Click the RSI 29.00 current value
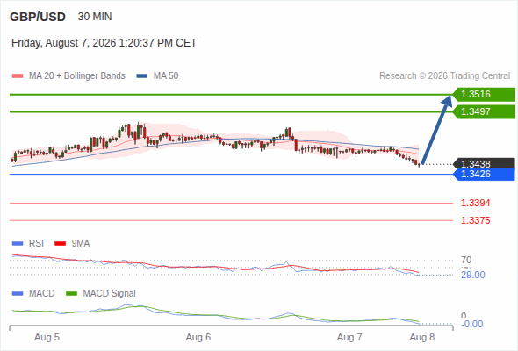 (473, 275)
